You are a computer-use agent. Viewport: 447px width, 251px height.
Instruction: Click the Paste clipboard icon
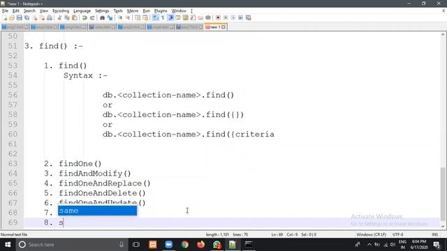[75, 17]
